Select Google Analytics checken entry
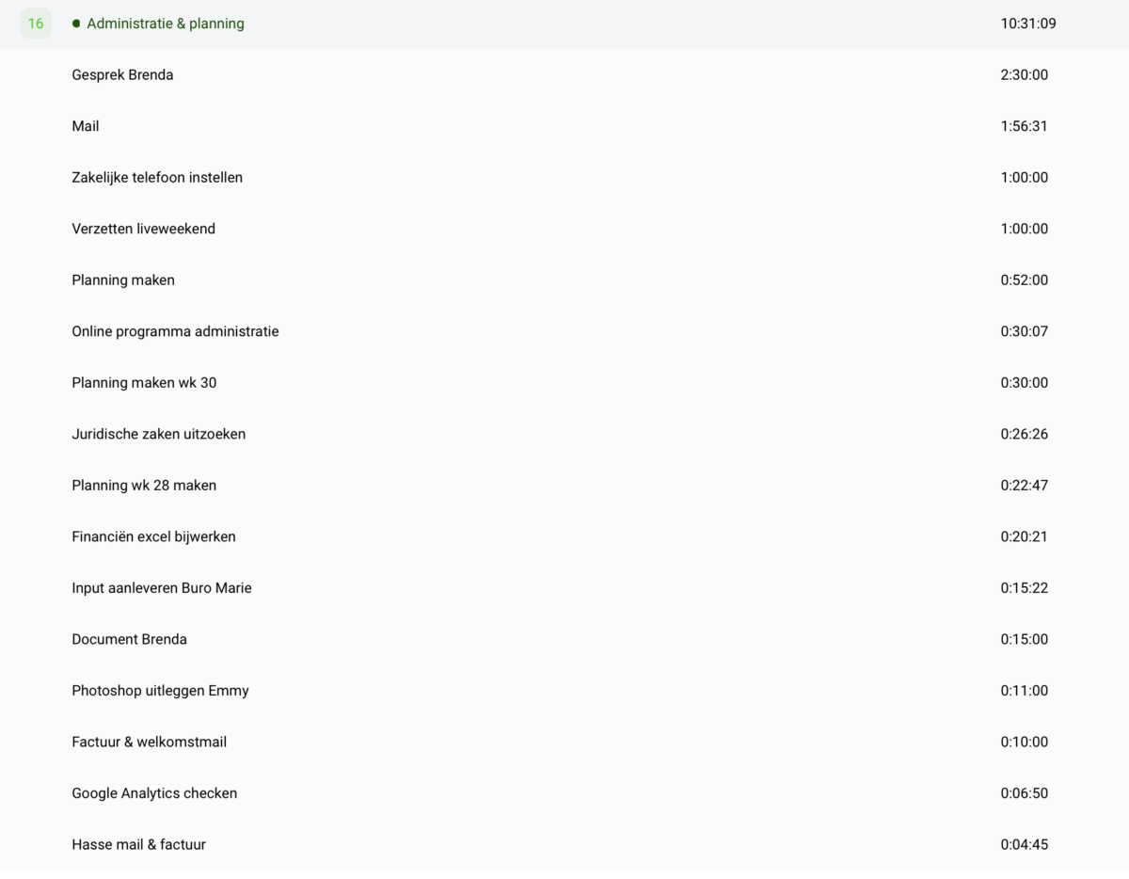1129x879 pixels. 154,793
